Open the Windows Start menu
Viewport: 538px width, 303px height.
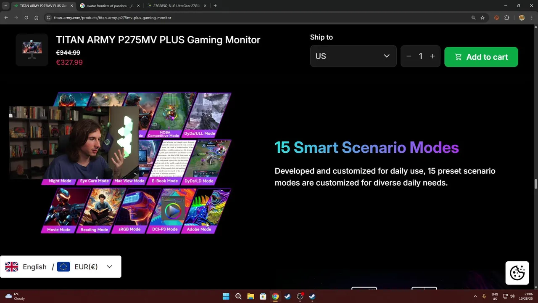coord(226,296)
